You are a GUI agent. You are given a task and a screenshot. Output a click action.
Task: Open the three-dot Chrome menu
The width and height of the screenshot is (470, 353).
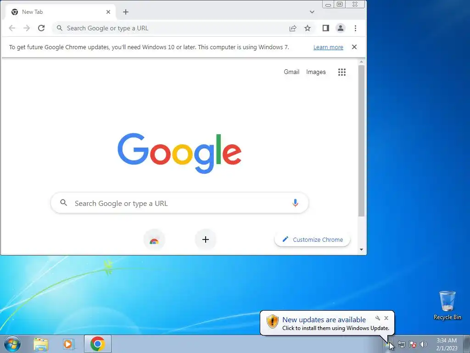[356, 28]
